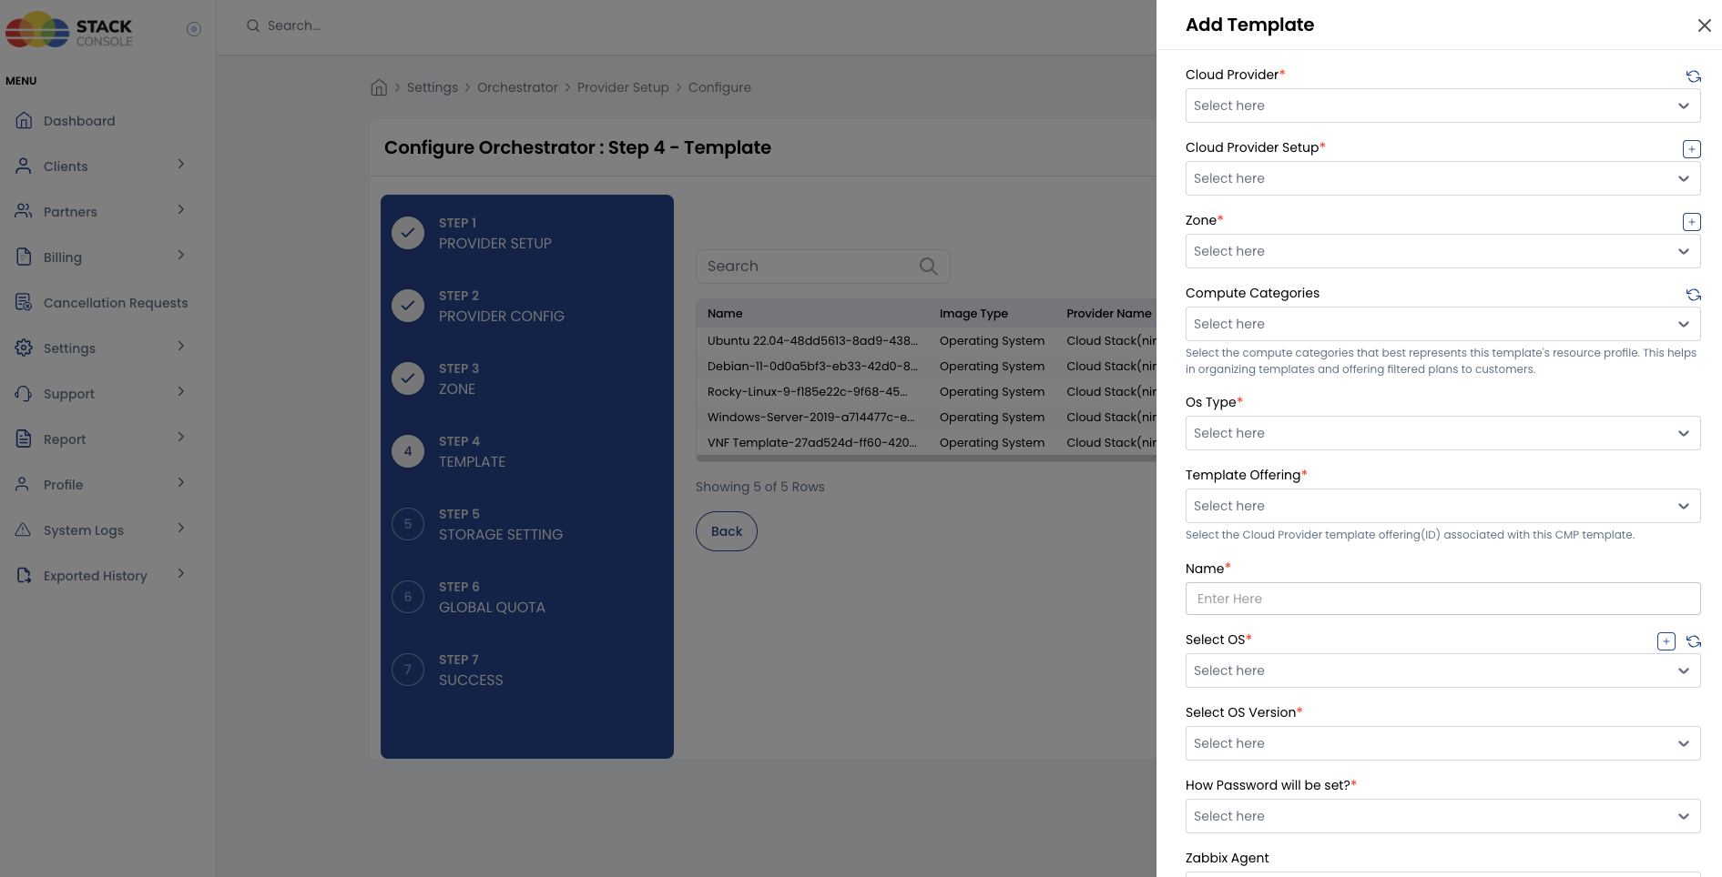The width and height of the screenshot is (1722, 877).
Task: Select the Windows-Server-2019 template row
Action: point(926,417)
